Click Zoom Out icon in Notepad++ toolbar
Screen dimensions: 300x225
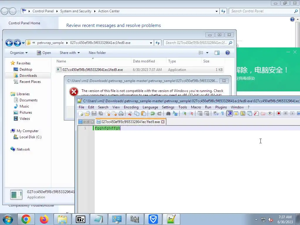point(191,113)
